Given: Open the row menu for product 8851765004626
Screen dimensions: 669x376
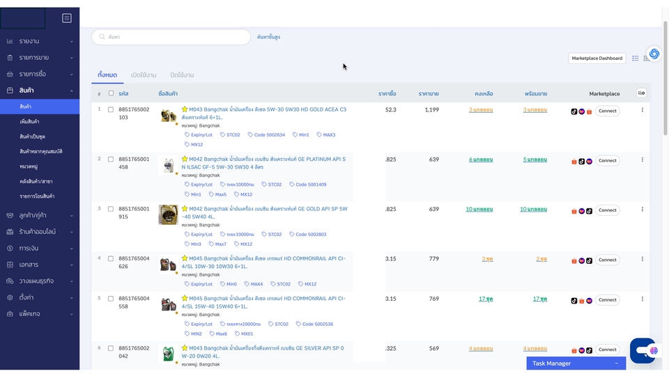Looking at the screenshot, I should click(x=642, y=259).
